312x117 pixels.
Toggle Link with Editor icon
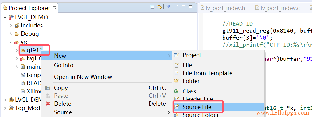[158, 6]
